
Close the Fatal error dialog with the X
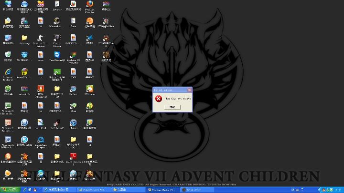pyautogui.click(x=189, y=90)
